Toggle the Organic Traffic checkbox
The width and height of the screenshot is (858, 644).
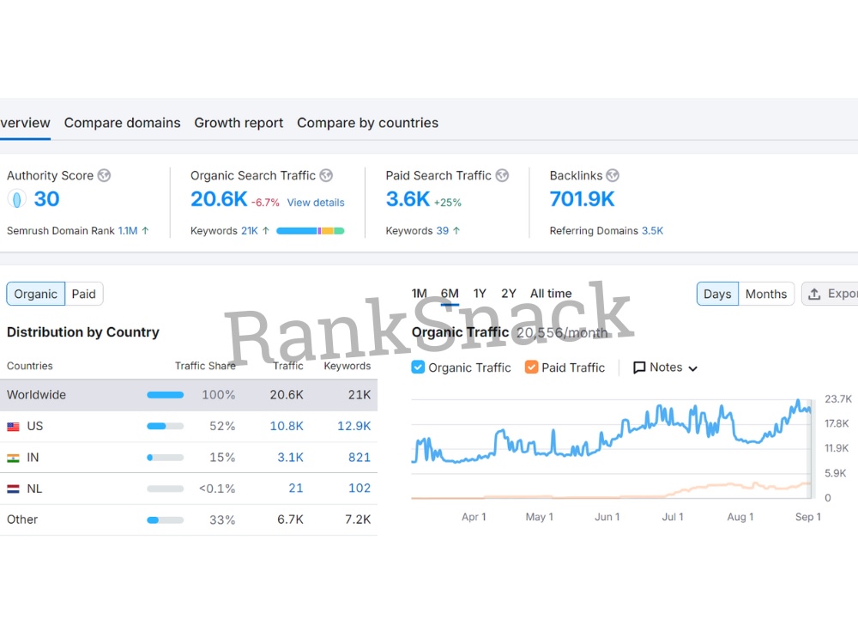click(418, 367)
